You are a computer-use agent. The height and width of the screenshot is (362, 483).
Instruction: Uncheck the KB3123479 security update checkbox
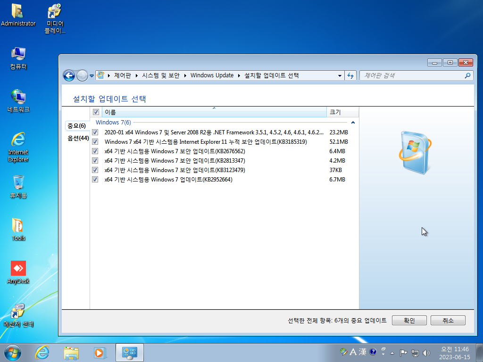click(95, 170)
